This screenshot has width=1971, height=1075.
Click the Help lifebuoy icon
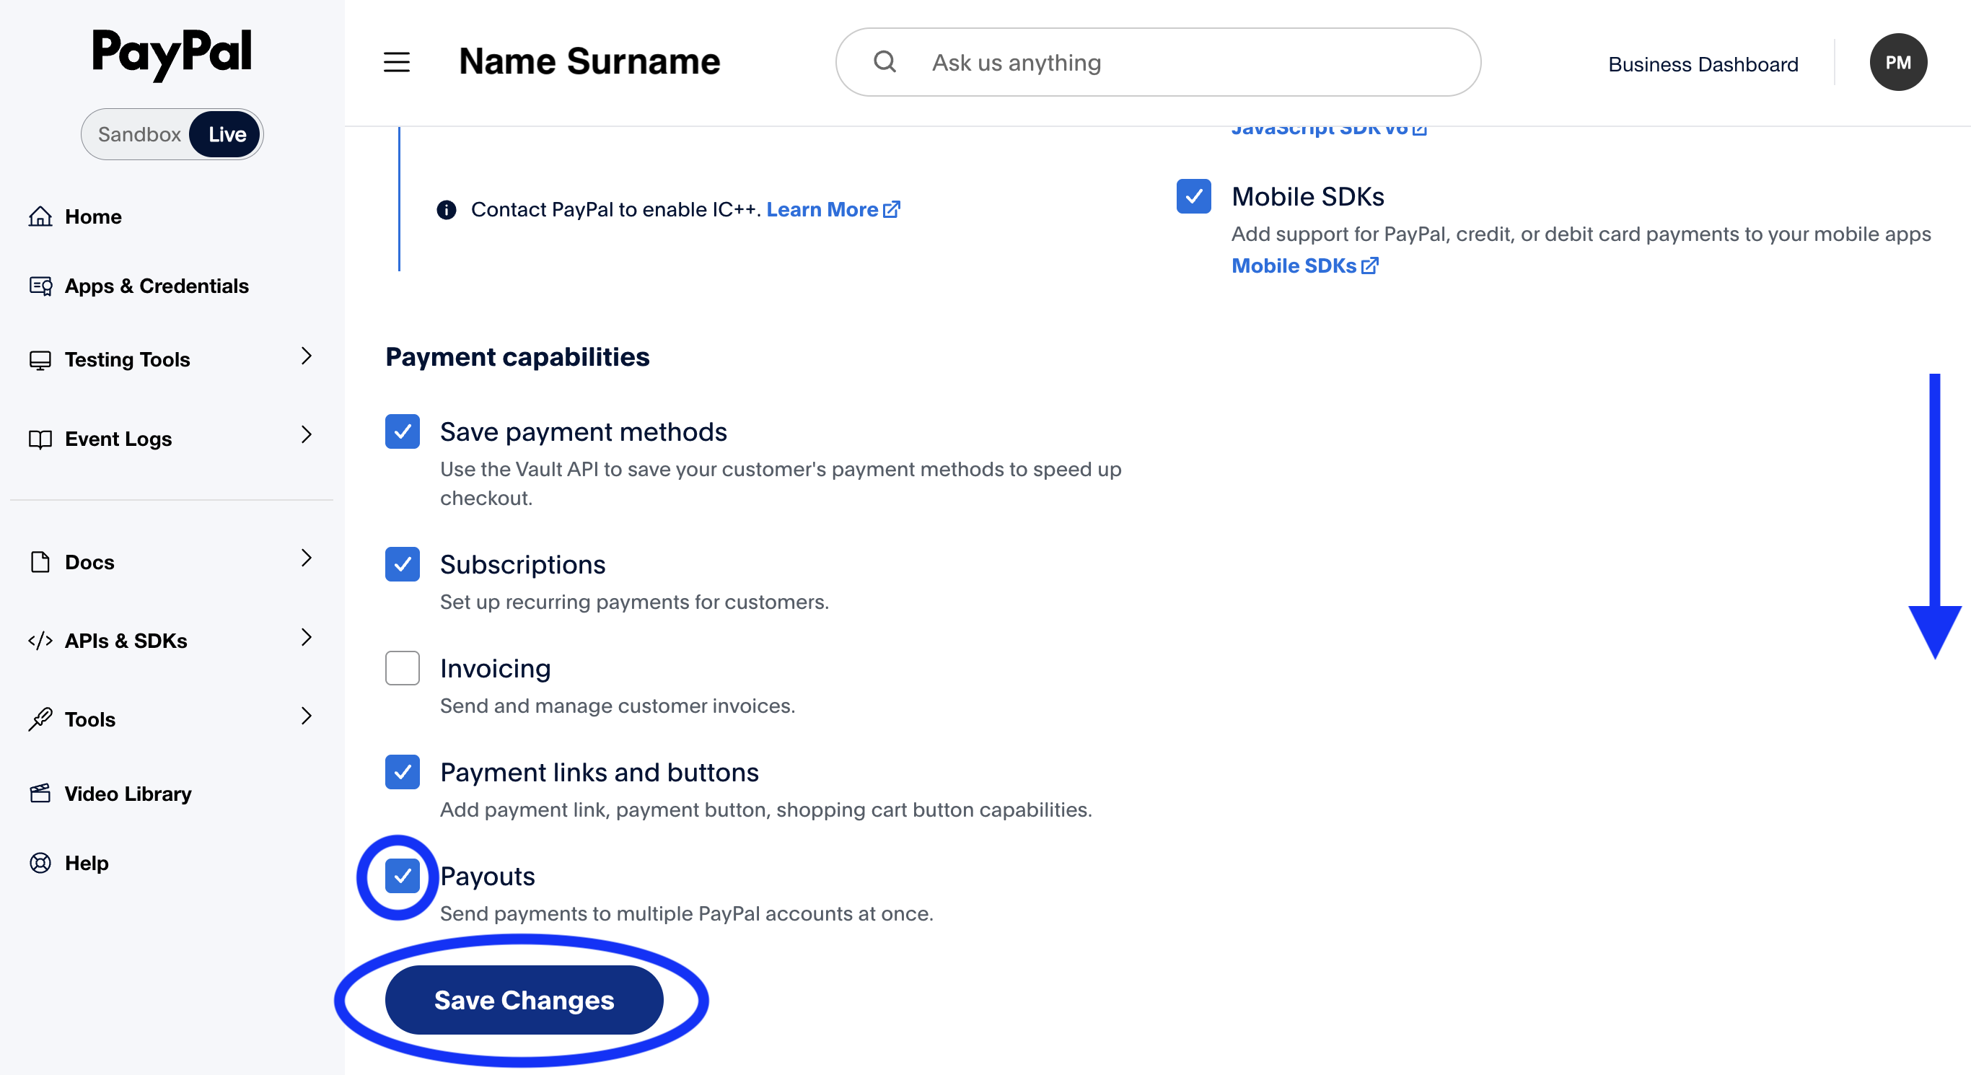tap(40, 863)
